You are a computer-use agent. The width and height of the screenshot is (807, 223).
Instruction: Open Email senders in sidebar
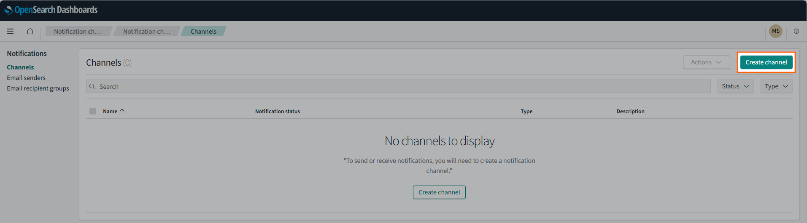(x=26, y=78)
